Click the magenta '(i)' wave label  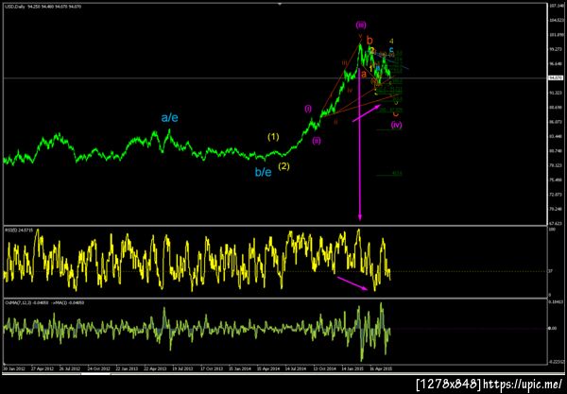[308, 109]
